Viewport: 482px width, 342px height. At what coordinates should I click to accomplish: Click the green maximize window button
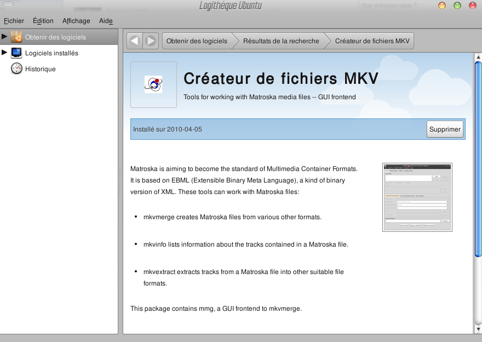[x=457, y=5]
